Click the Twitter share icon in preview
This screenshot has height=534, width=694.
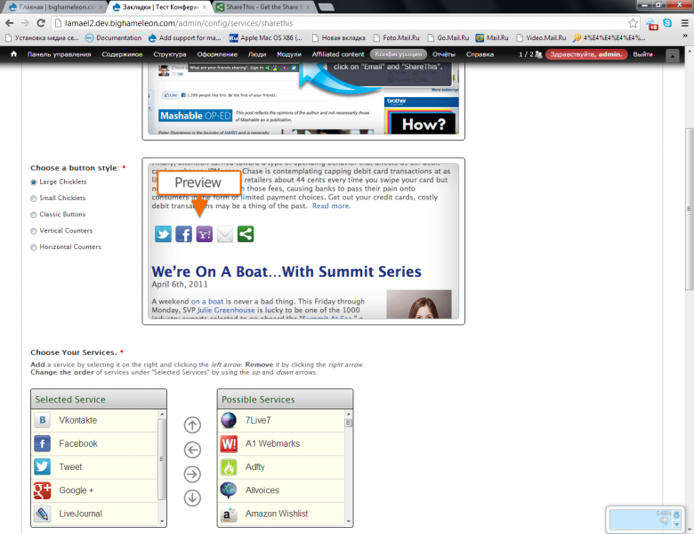(163, 234)
